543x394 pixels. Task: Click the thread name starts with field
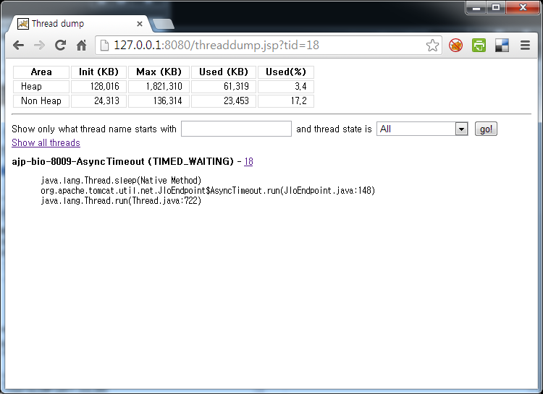[236, 129]
